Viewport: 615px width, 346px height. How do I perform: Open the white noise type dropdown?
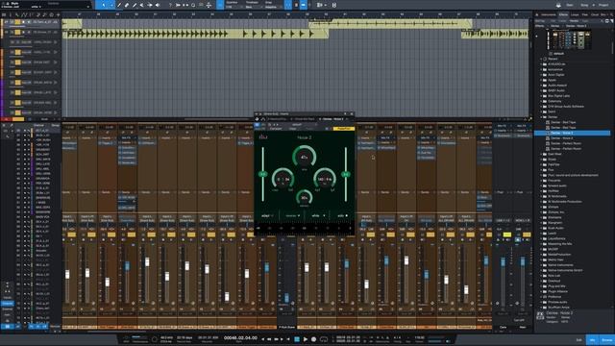[x=318, y=215]
